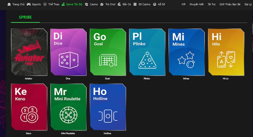Open the Mines game icon
The width and height of the screenshot is (253, 137).
(x=187, y=52)
